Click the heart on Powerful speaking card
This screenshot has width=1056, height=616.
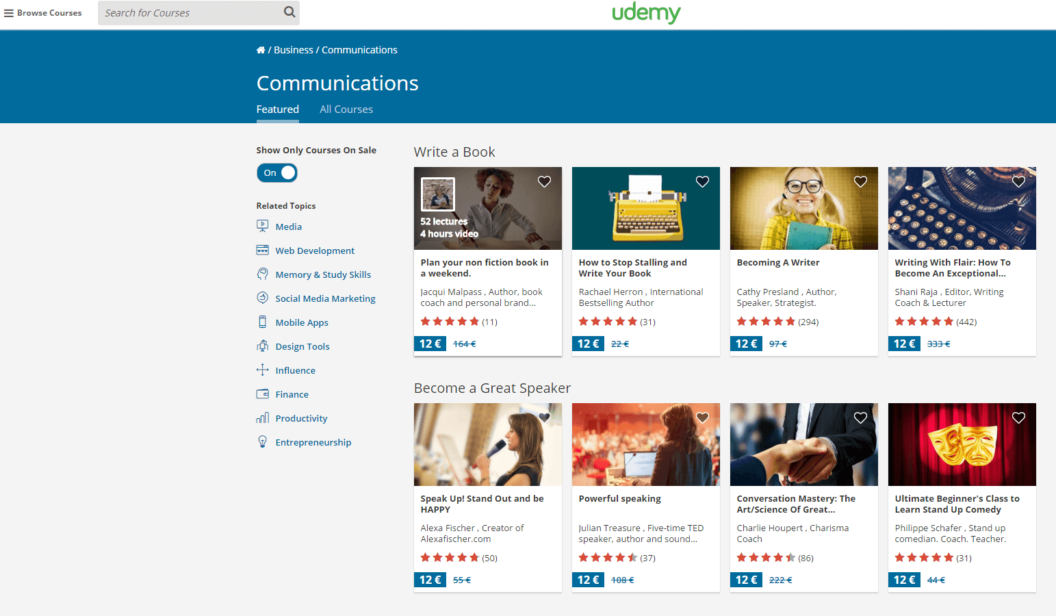tap(702, 418)
